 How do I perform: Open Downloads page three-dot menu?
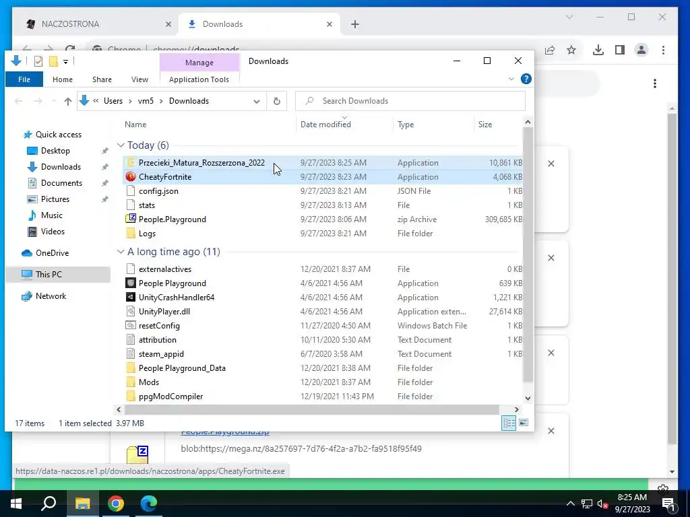point(655,83)
